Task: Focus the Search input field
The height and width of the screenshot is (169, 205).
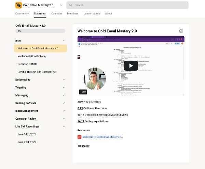Action: [127, 5]
